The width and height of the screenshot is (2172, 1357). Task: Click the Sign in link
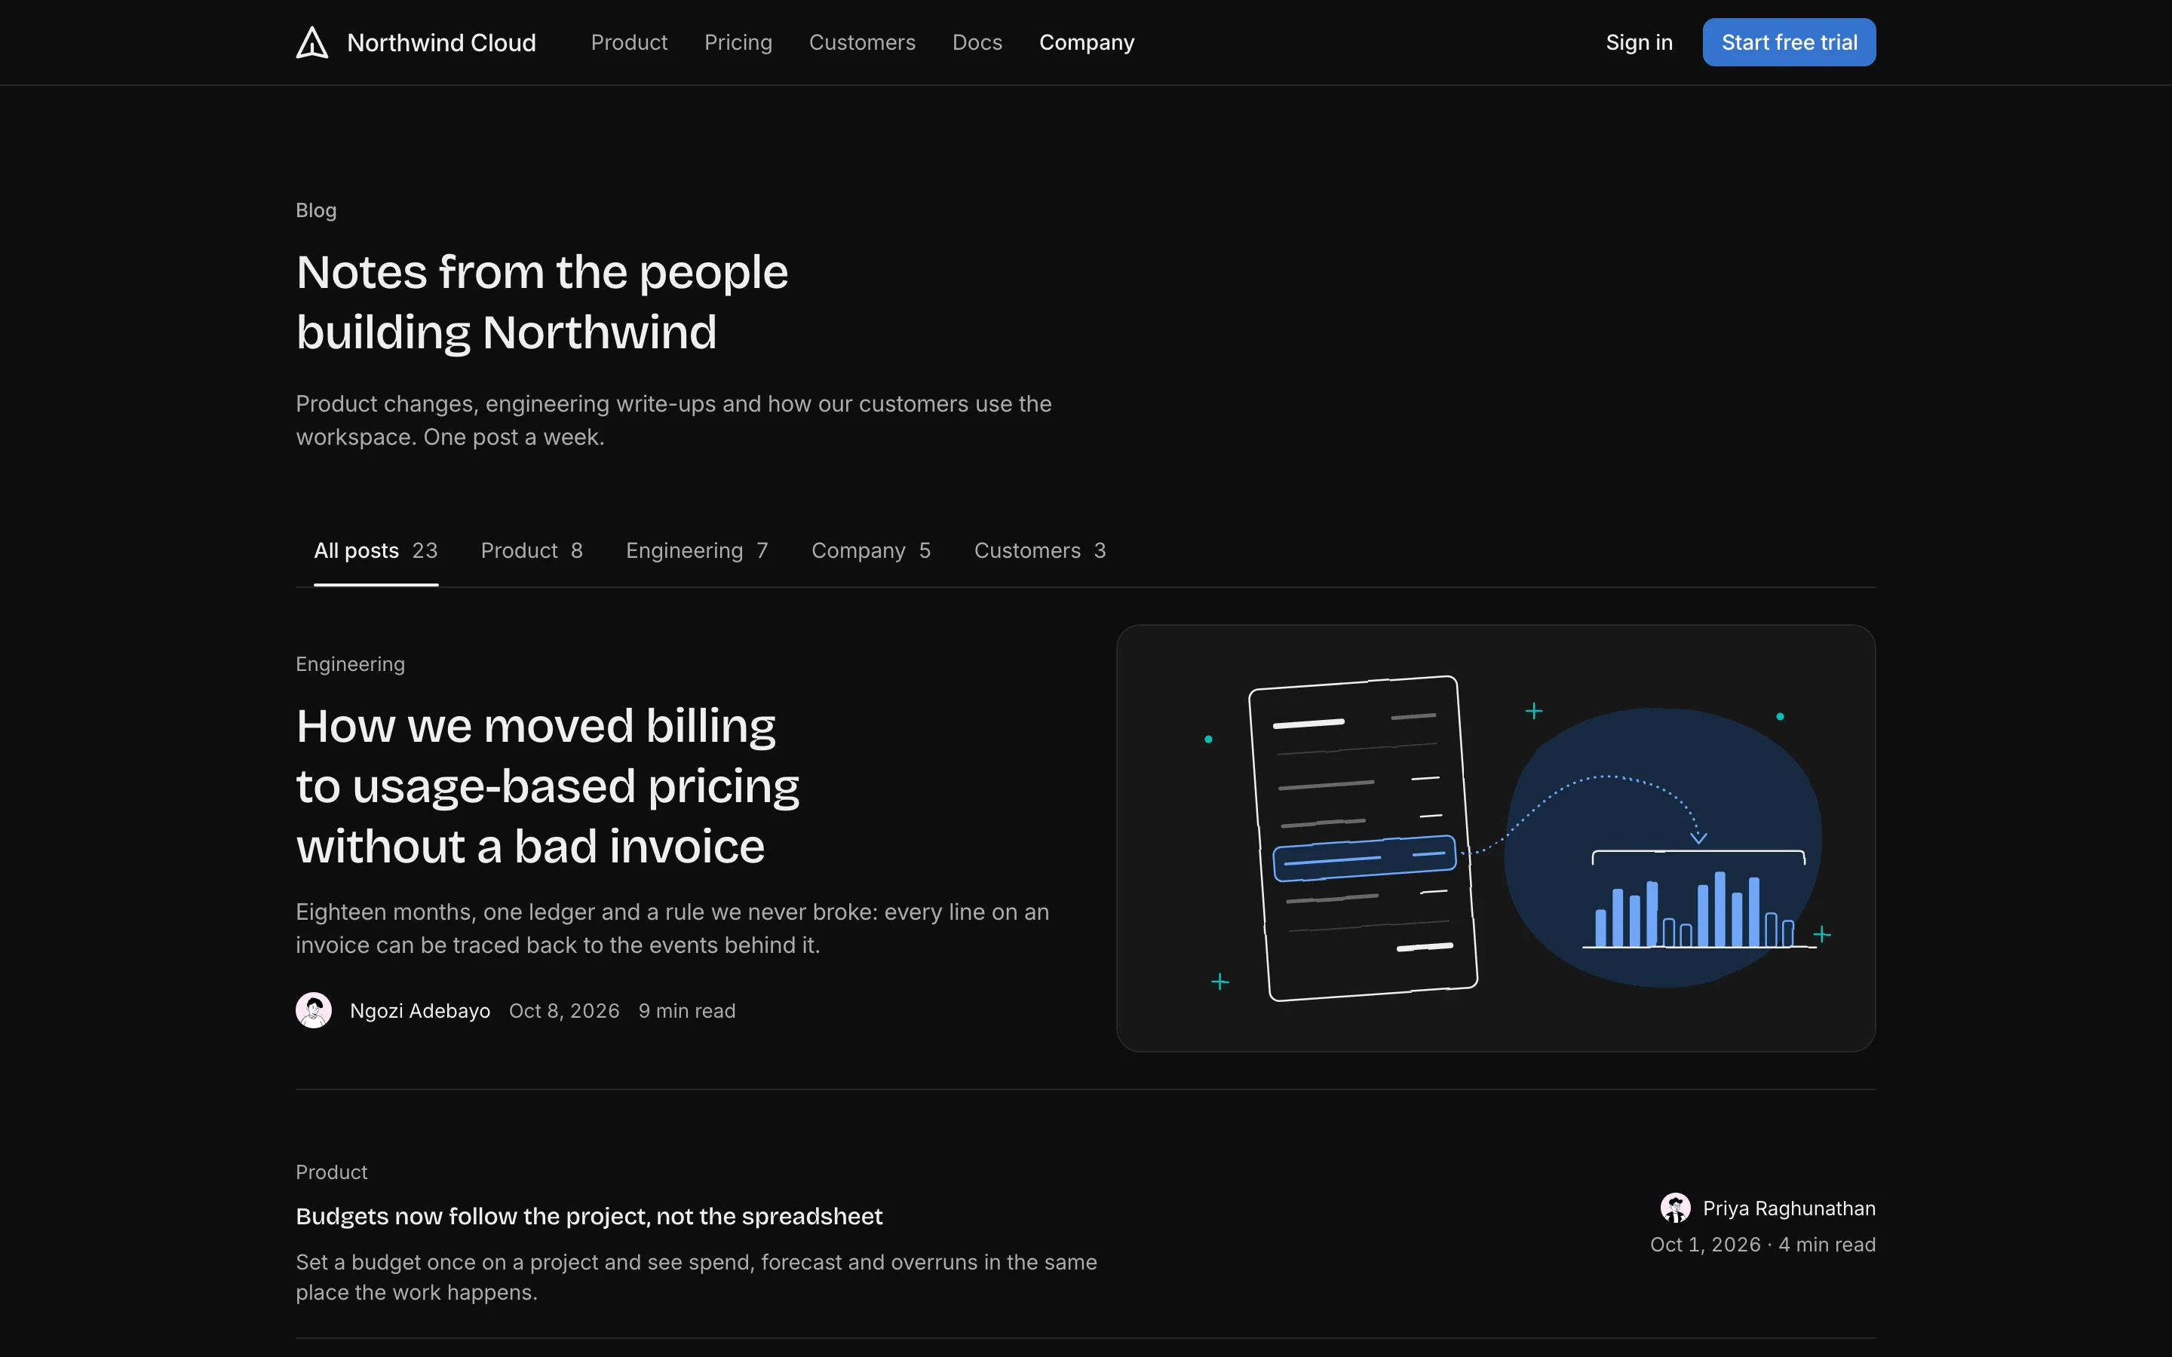(x=1639, y=42)
